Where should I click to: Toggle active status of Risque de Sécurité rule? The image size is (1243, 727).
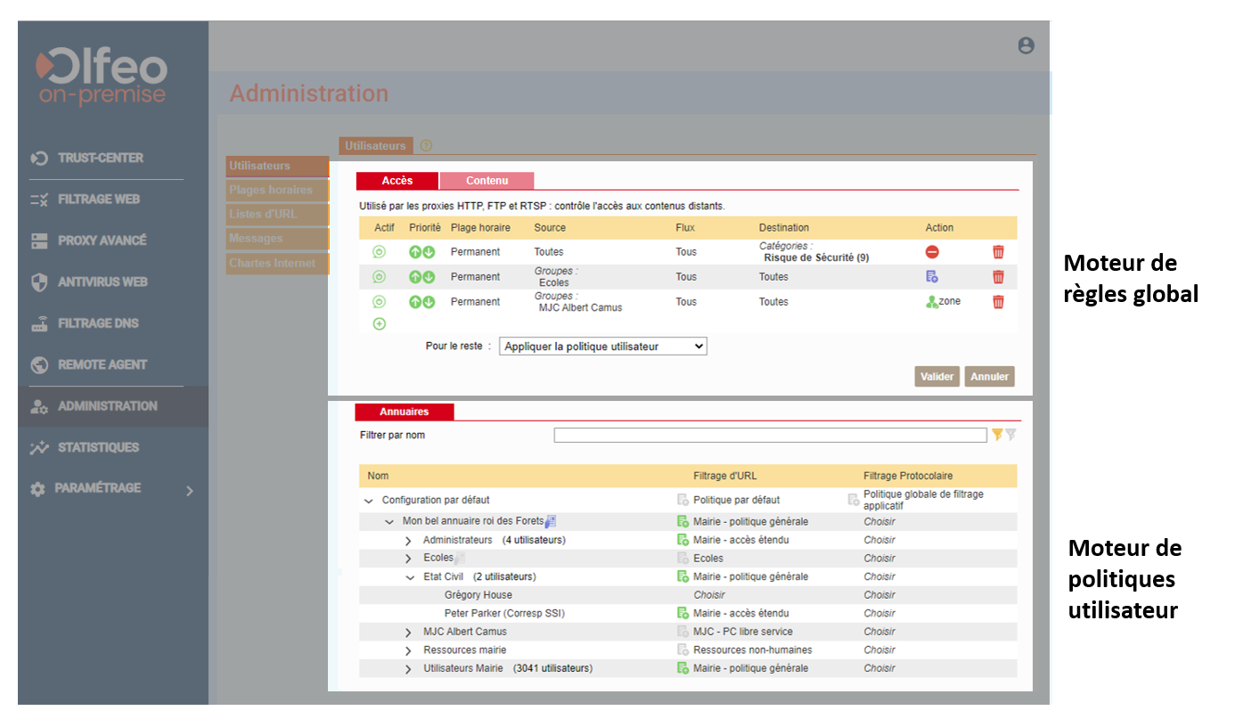(x=379, y=252)
